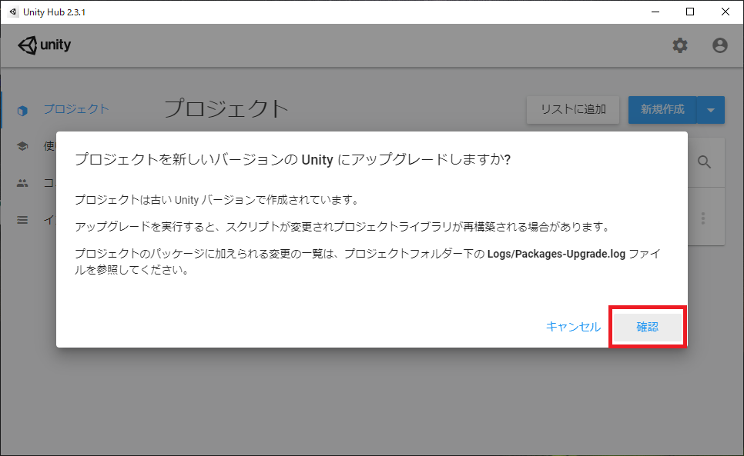Click the dialog title about upgrading Unity
The width and height of the screenshot is (744, 456).
pyautogui.click(x=293, y=160)
